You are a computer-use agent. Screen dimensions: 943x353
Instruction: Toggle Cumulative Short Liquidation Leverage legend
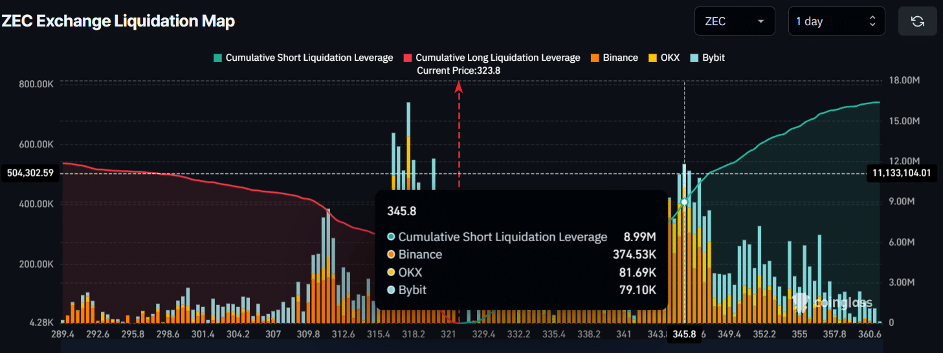[309, 58]
